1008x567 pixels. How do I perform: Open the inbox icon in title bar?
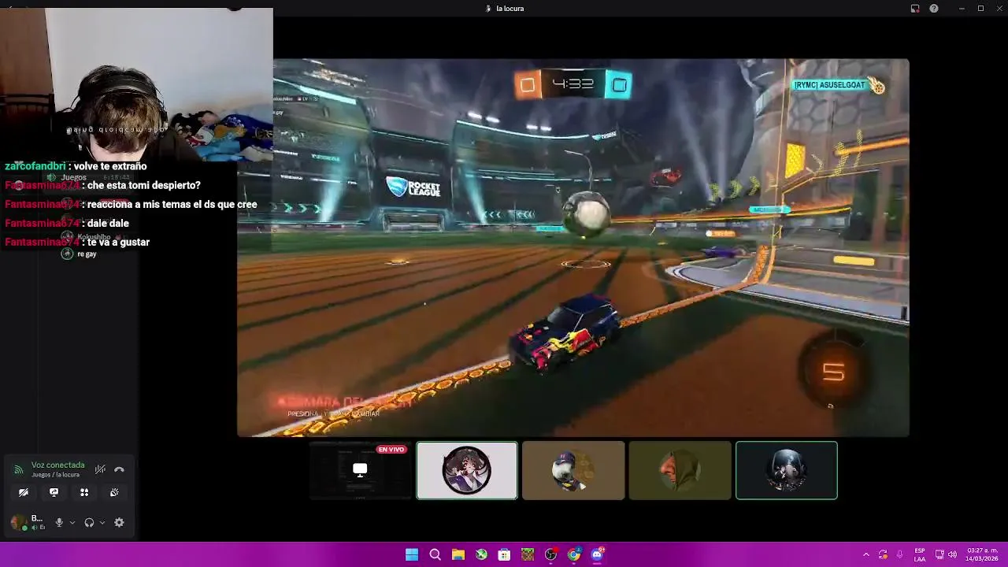pos(915,9)
